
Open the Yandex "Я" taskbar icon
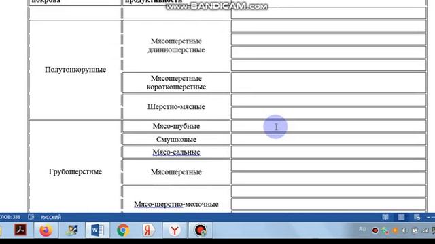(148, 230)
